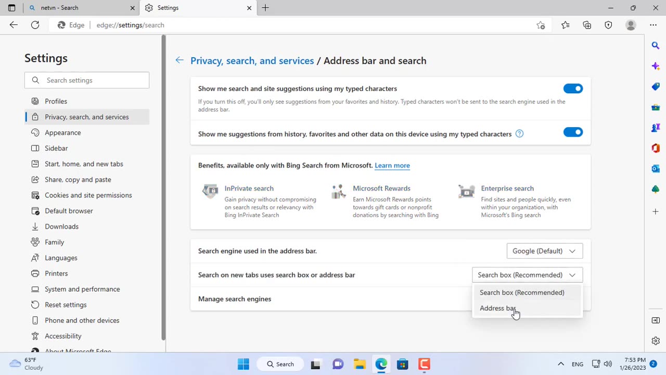Choose the Address bar option
The height and width of the screenshot is (375, 666).
(528, 308)
